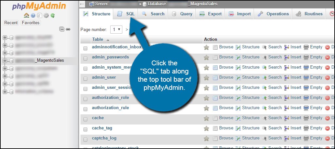Viewport: 335px width, 149px height.
Task: Open the authorization_role table link
Action: point(111,98)
